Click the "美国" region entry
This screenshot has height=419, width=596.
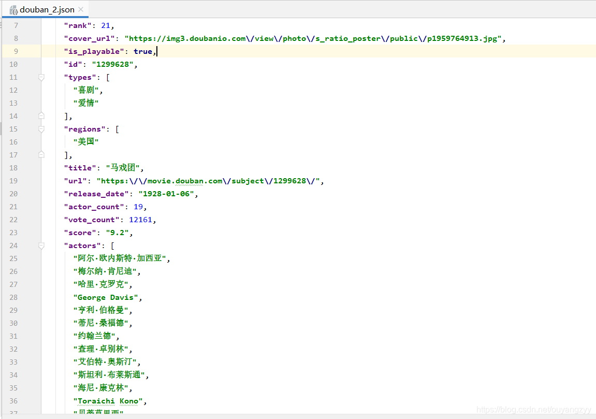click(86, 142)
